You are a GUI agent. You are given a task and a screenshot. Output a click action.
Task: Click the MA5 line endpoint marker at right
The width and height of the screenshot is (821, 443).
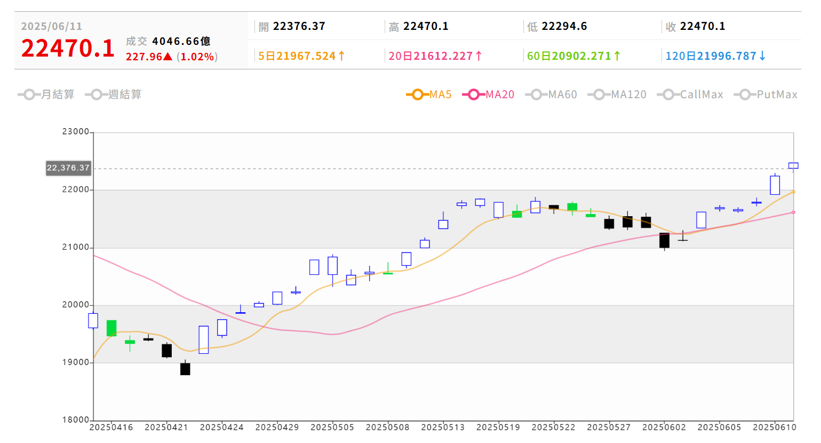click(793, 192)
